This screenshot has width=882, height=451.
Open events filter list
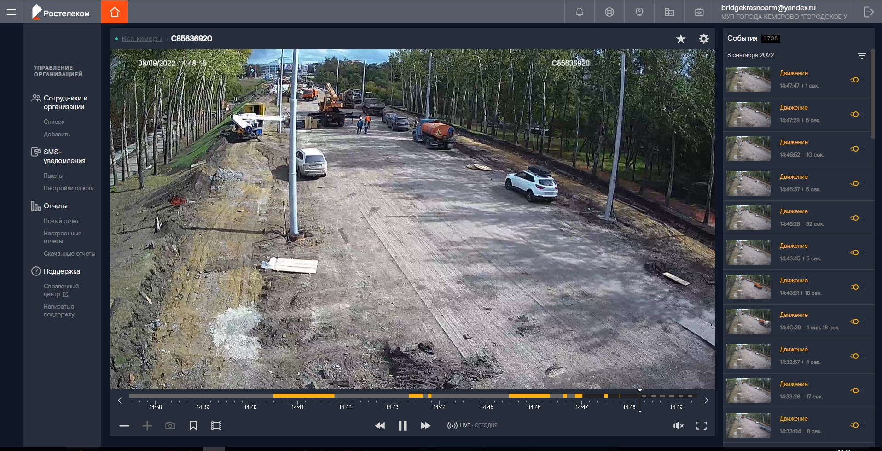tap(862, 55)
